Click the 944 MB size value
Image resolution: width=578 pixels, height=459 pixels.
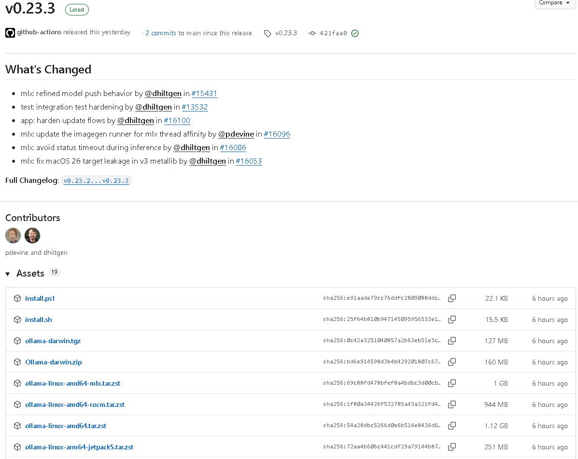click(496, 404)
